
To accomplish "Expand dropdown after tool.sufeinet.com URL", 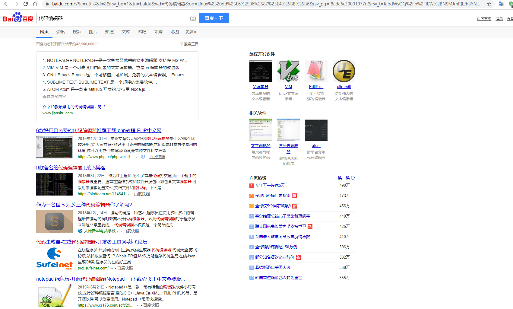I will [x=112, y=269].
